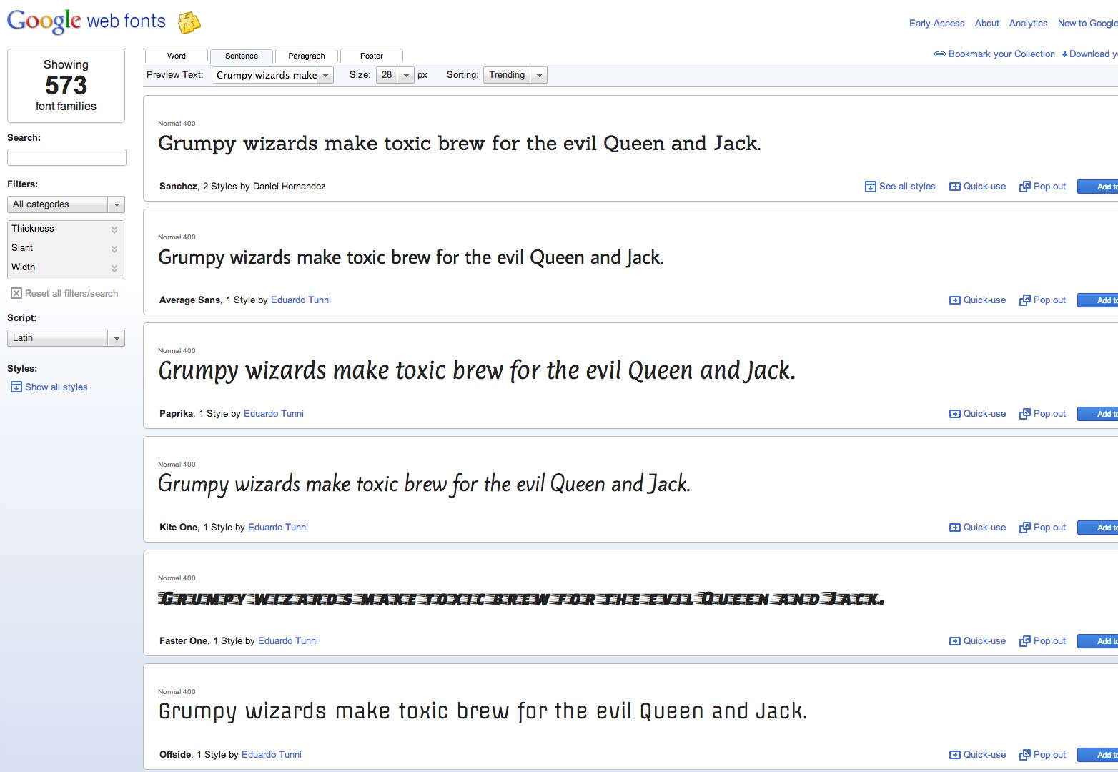
Task: Click the Kite One font name
Action: point(179,528)
